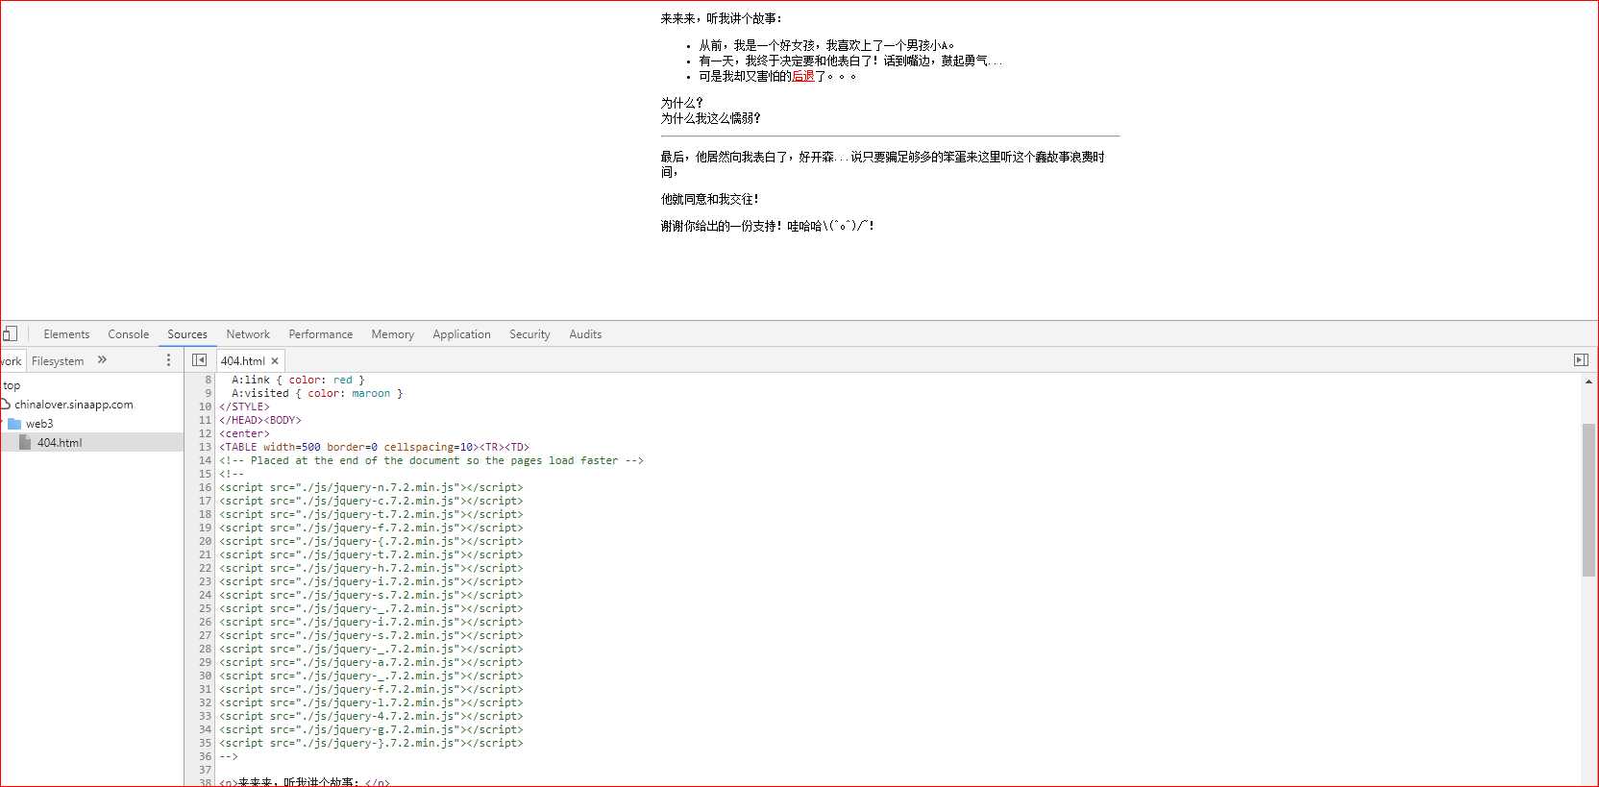Select 404.html in the file tree
Viewport: 1599px width, 787px height.
point(60,443)
